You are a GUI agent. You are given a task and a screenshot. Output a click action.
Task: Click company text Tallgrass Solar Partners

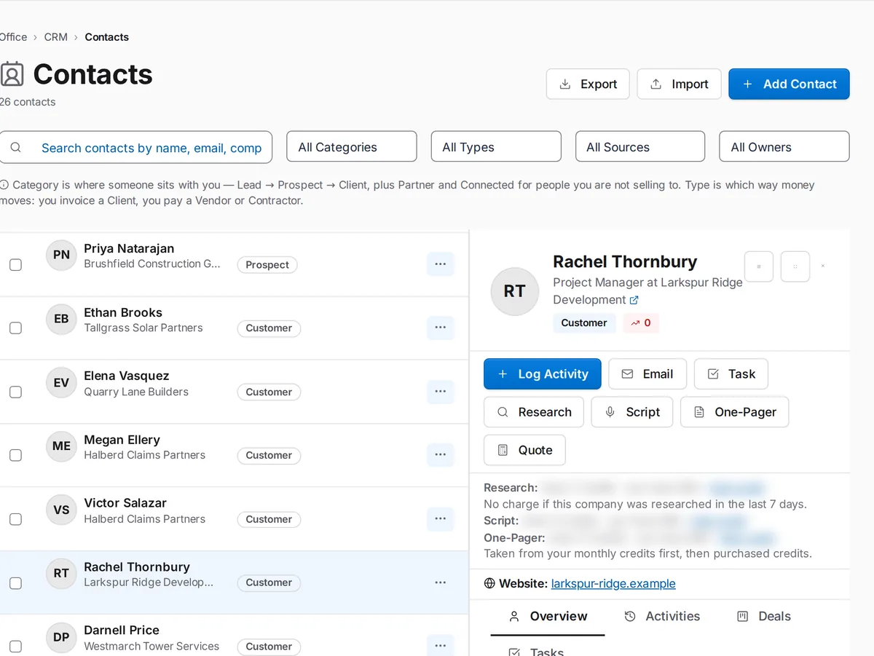point(143,328)
